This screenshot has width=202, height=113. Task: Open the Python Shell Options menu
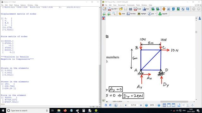(23, 5)
